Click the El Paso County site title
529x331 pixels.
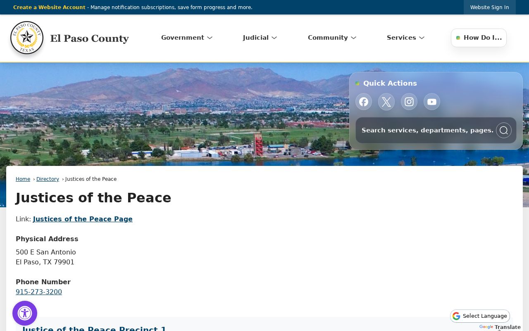coord(89,38)
